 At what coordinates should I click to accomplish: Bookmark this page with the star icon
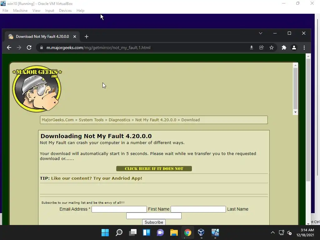[x=272, y=47]
